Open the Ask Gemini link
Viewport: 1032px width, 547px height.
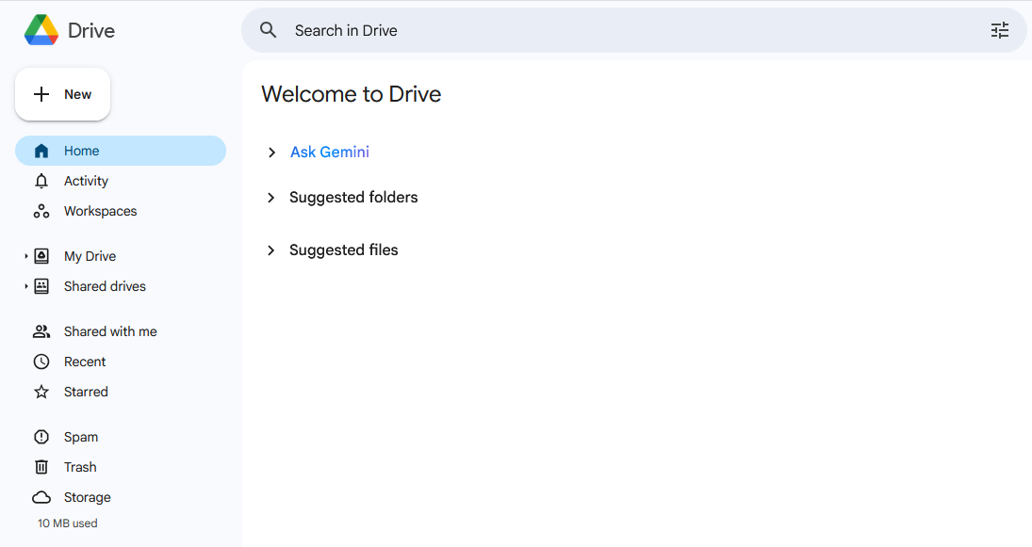pos(330,152)
